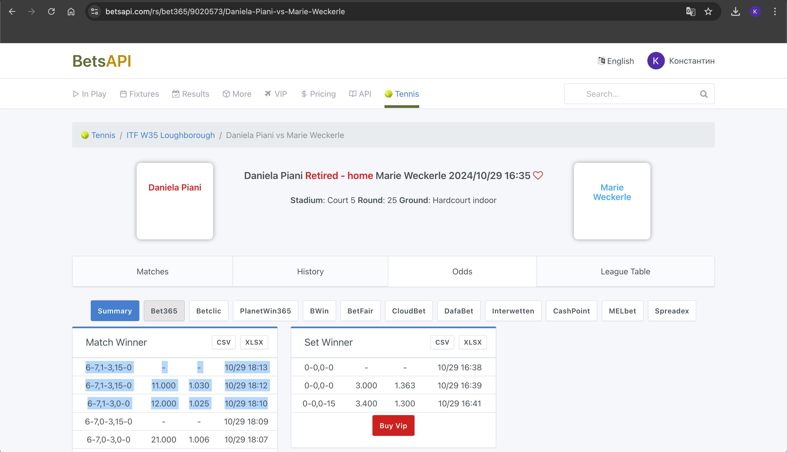
Task: Click the Search input field
Action: pos(633,94)
